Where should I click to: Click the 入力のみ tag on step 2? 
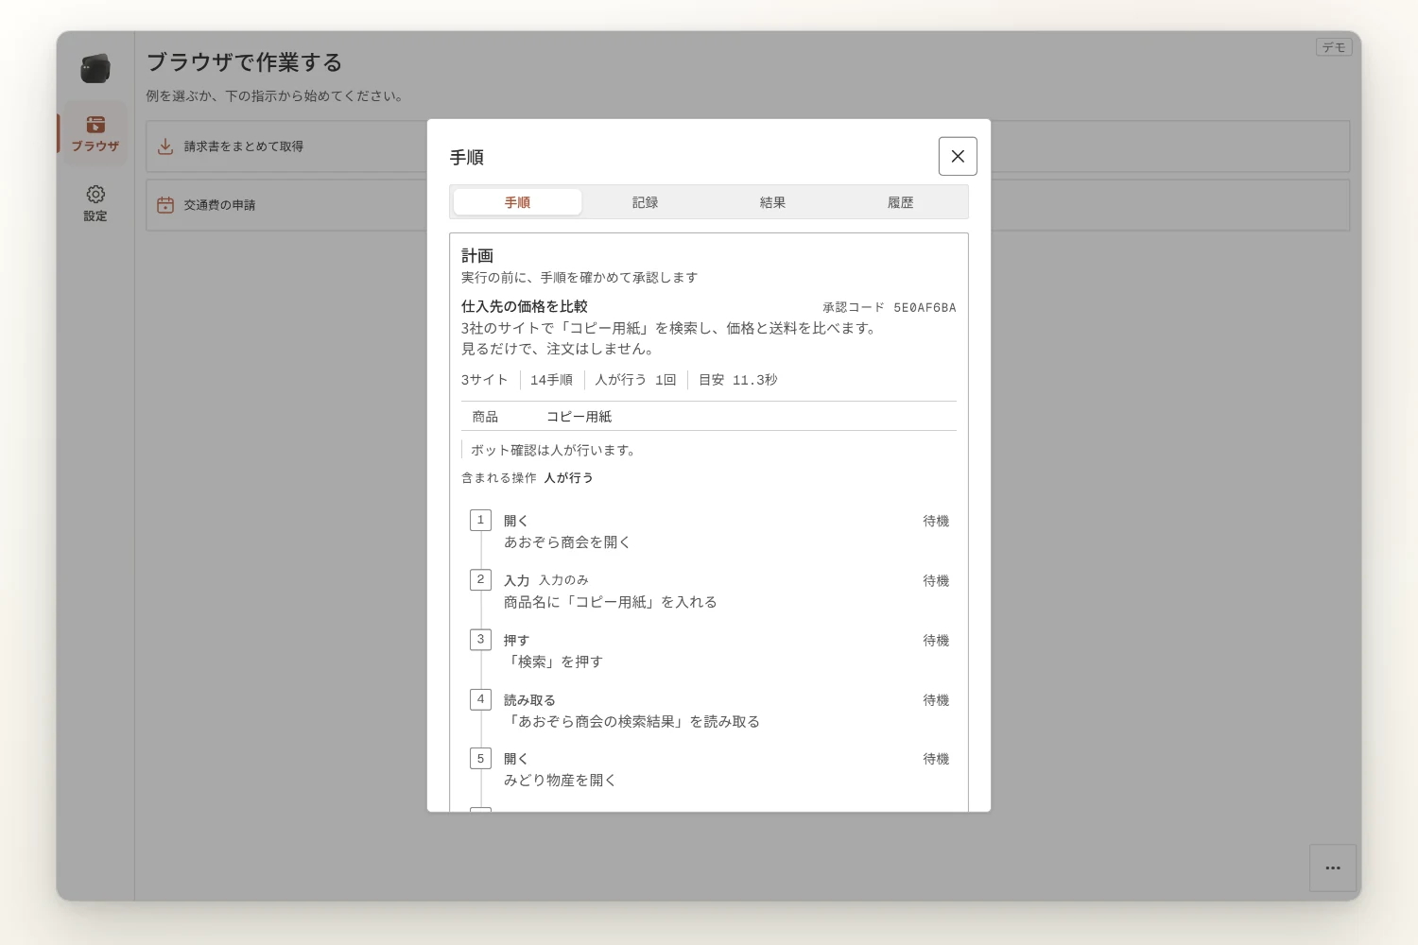tap(564, 580)
